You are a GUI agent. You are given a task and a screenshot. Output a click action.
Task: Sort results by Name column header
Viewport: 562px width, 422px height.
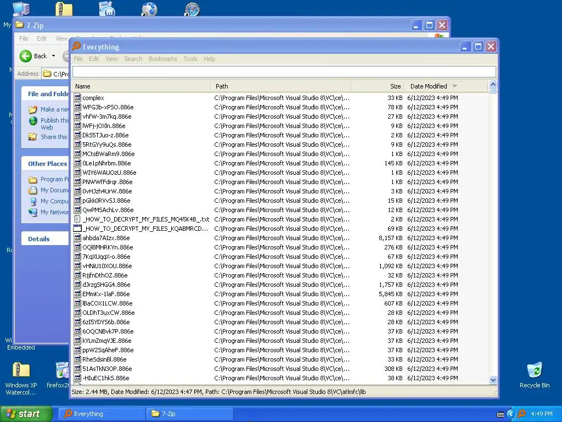(x=141, y=86)
